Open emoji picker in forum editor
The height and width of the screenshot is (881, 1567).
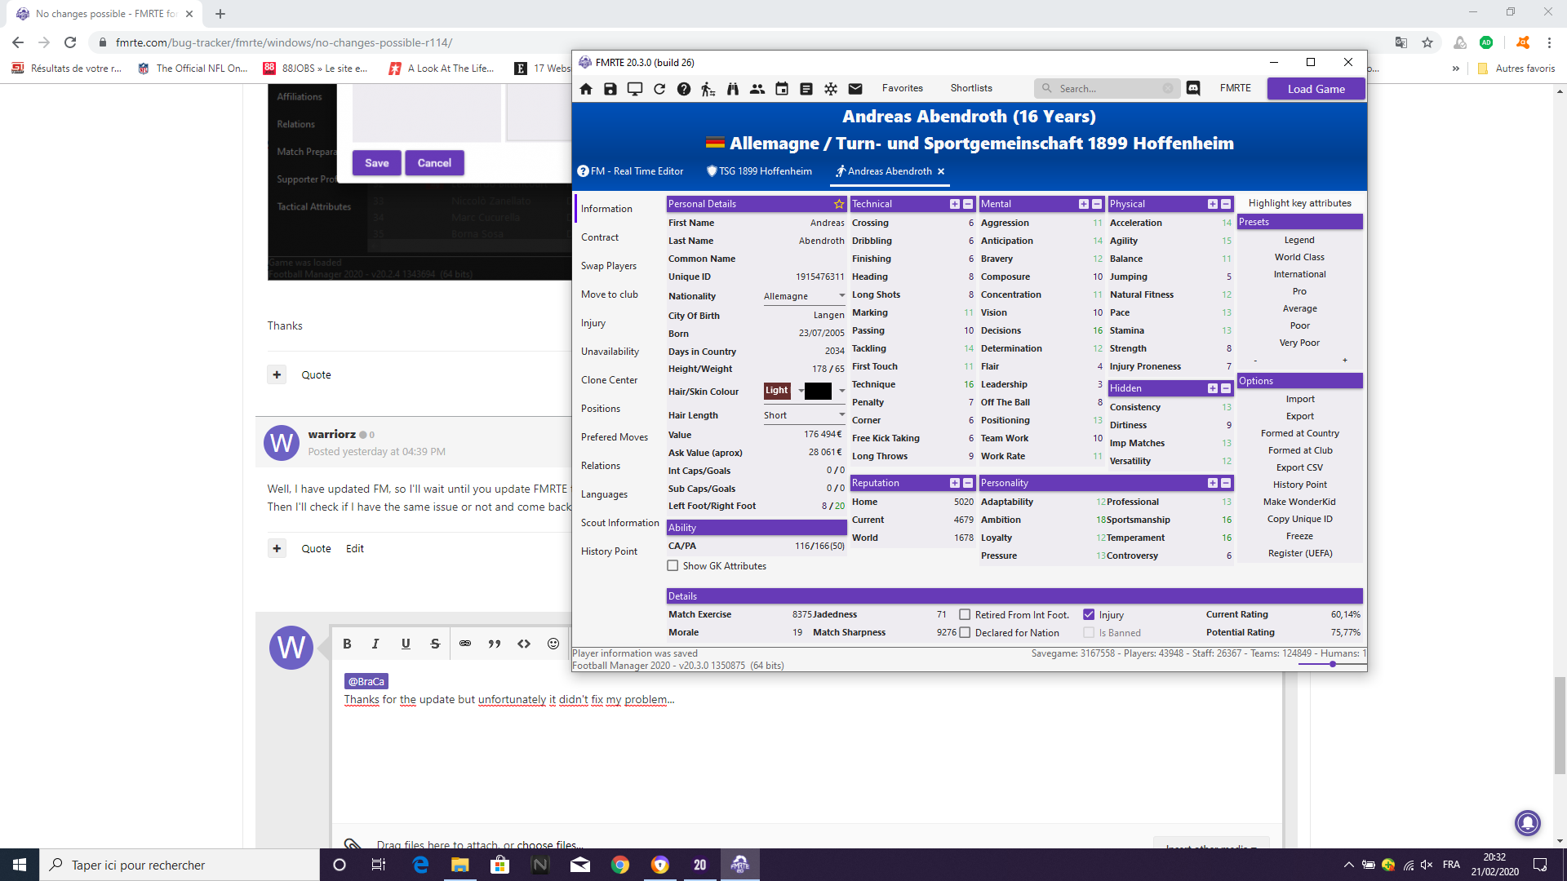pyautogui.click(x=553, y=644)
